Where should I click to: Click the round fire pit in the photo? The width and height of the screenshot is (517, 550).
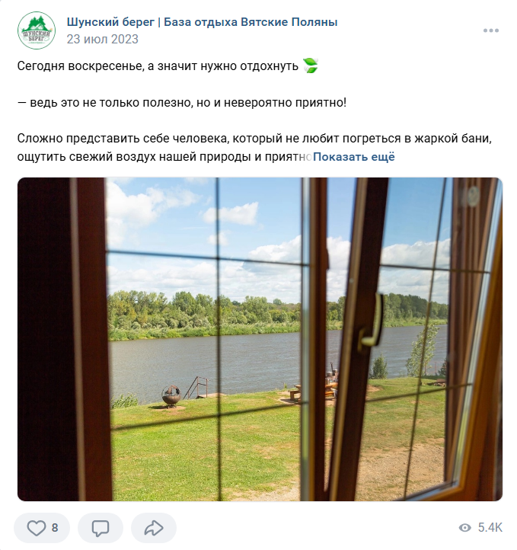tap(171, 396)
